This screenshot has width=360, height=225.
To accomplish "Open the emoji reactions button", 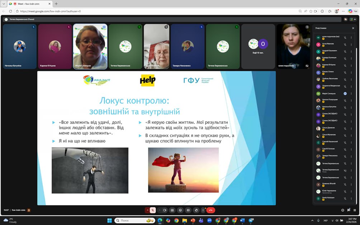I will [x=180, y=210].
